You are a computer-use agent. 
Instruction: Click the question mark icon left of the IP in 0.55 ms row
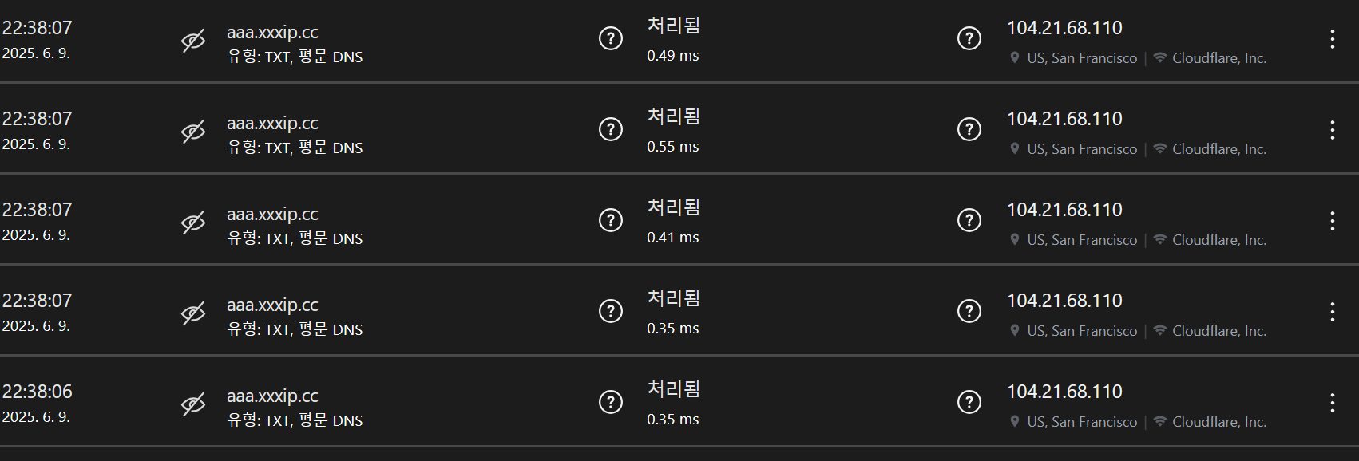969,128
